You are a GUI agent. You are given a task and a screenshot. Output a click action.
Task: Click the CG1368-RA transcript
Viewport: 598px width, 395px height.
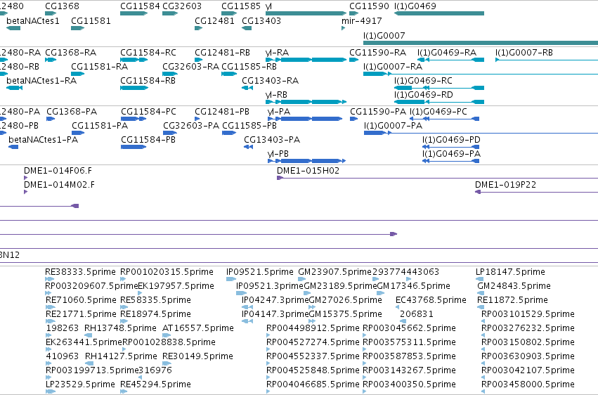(x=51, y=60)
